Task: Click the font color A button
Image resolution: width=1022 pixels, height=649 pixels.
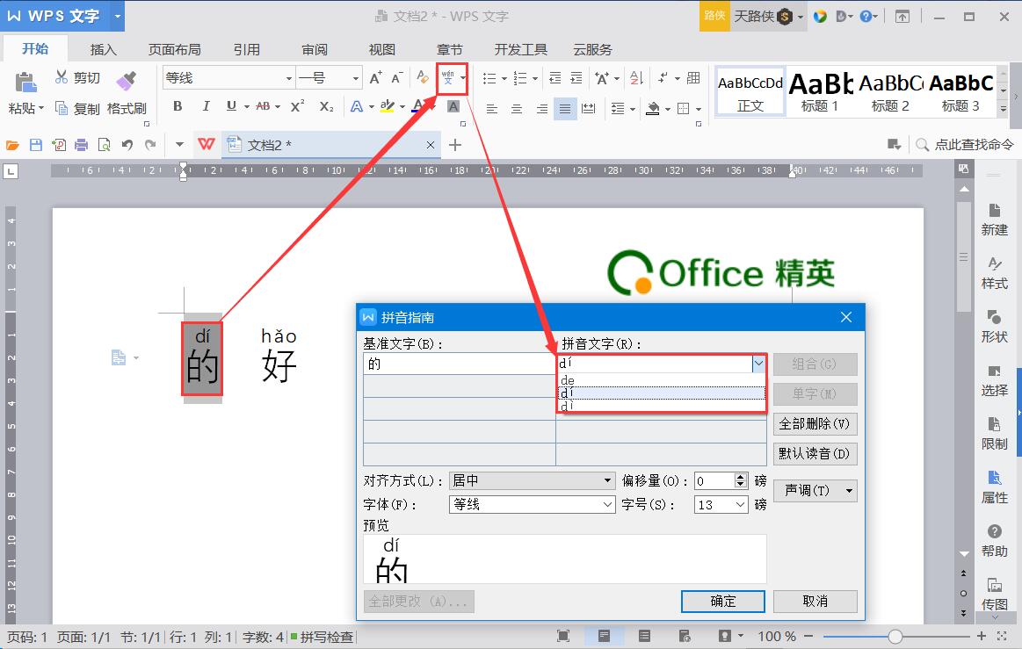Action: [x=419, y=106]
